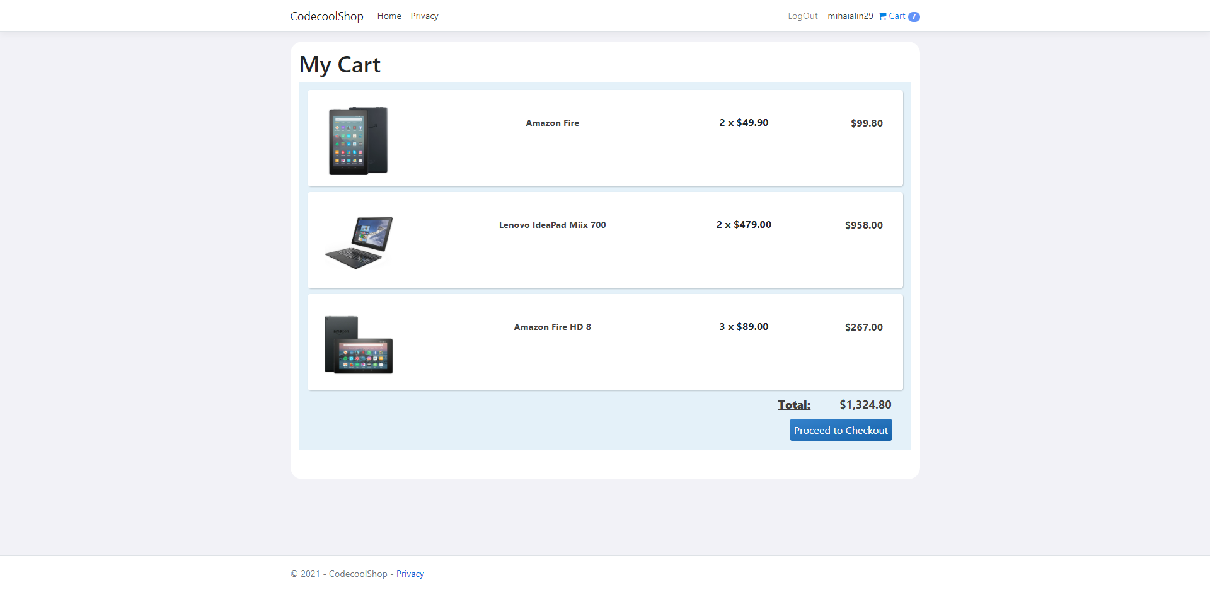1210x590 pixels.
Task: Click the Lenovo IdeaPad Miix 700 image
Action: pyautogui.click(x=359, y=243)
